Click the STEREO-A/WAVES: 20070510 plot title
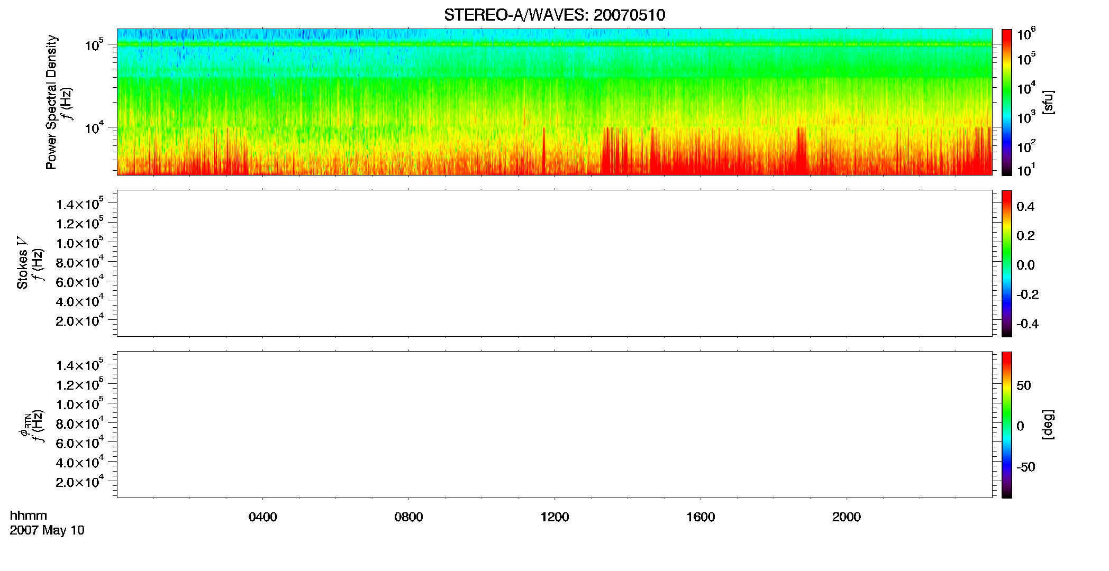Image resolution: width=1109 pixels, height=571 pixels. [554, 15]
